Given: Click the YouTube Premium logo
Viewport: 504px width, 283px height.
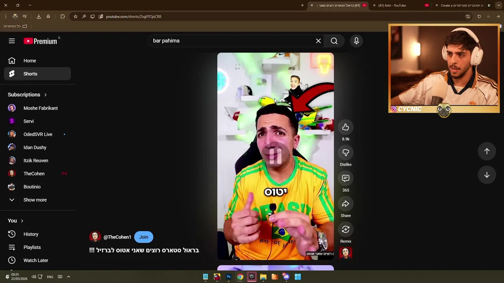Looking at the screenshot, I should pos(40,41).
